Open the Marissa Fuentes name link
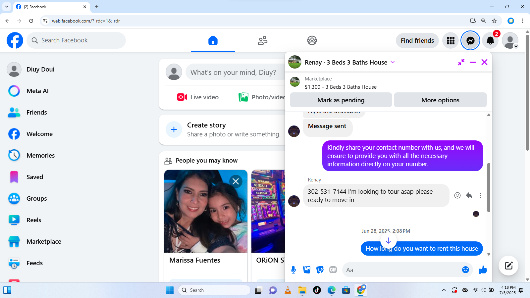The height and width of the screenshot is (298, 530). click(x=195, y=260)
